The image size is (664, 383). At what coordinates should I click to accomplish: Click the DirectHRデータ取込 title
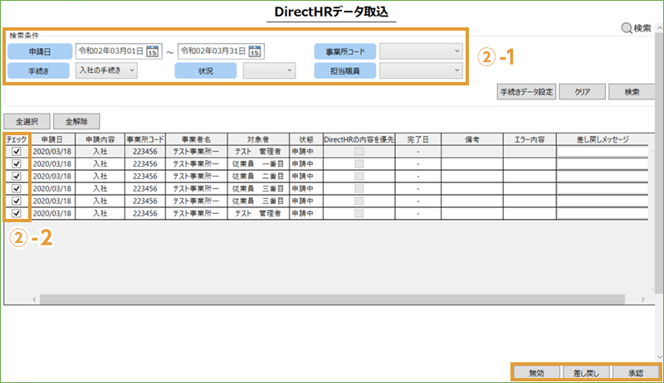coord(331,12)
